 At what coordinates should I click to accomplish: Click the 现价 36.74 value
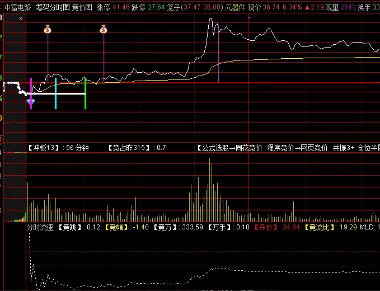click(x=264, y=7)
